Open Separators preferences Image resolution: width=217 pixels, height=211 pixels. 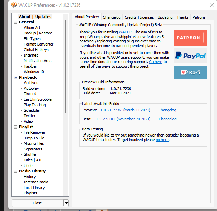[x=33, y=149]
